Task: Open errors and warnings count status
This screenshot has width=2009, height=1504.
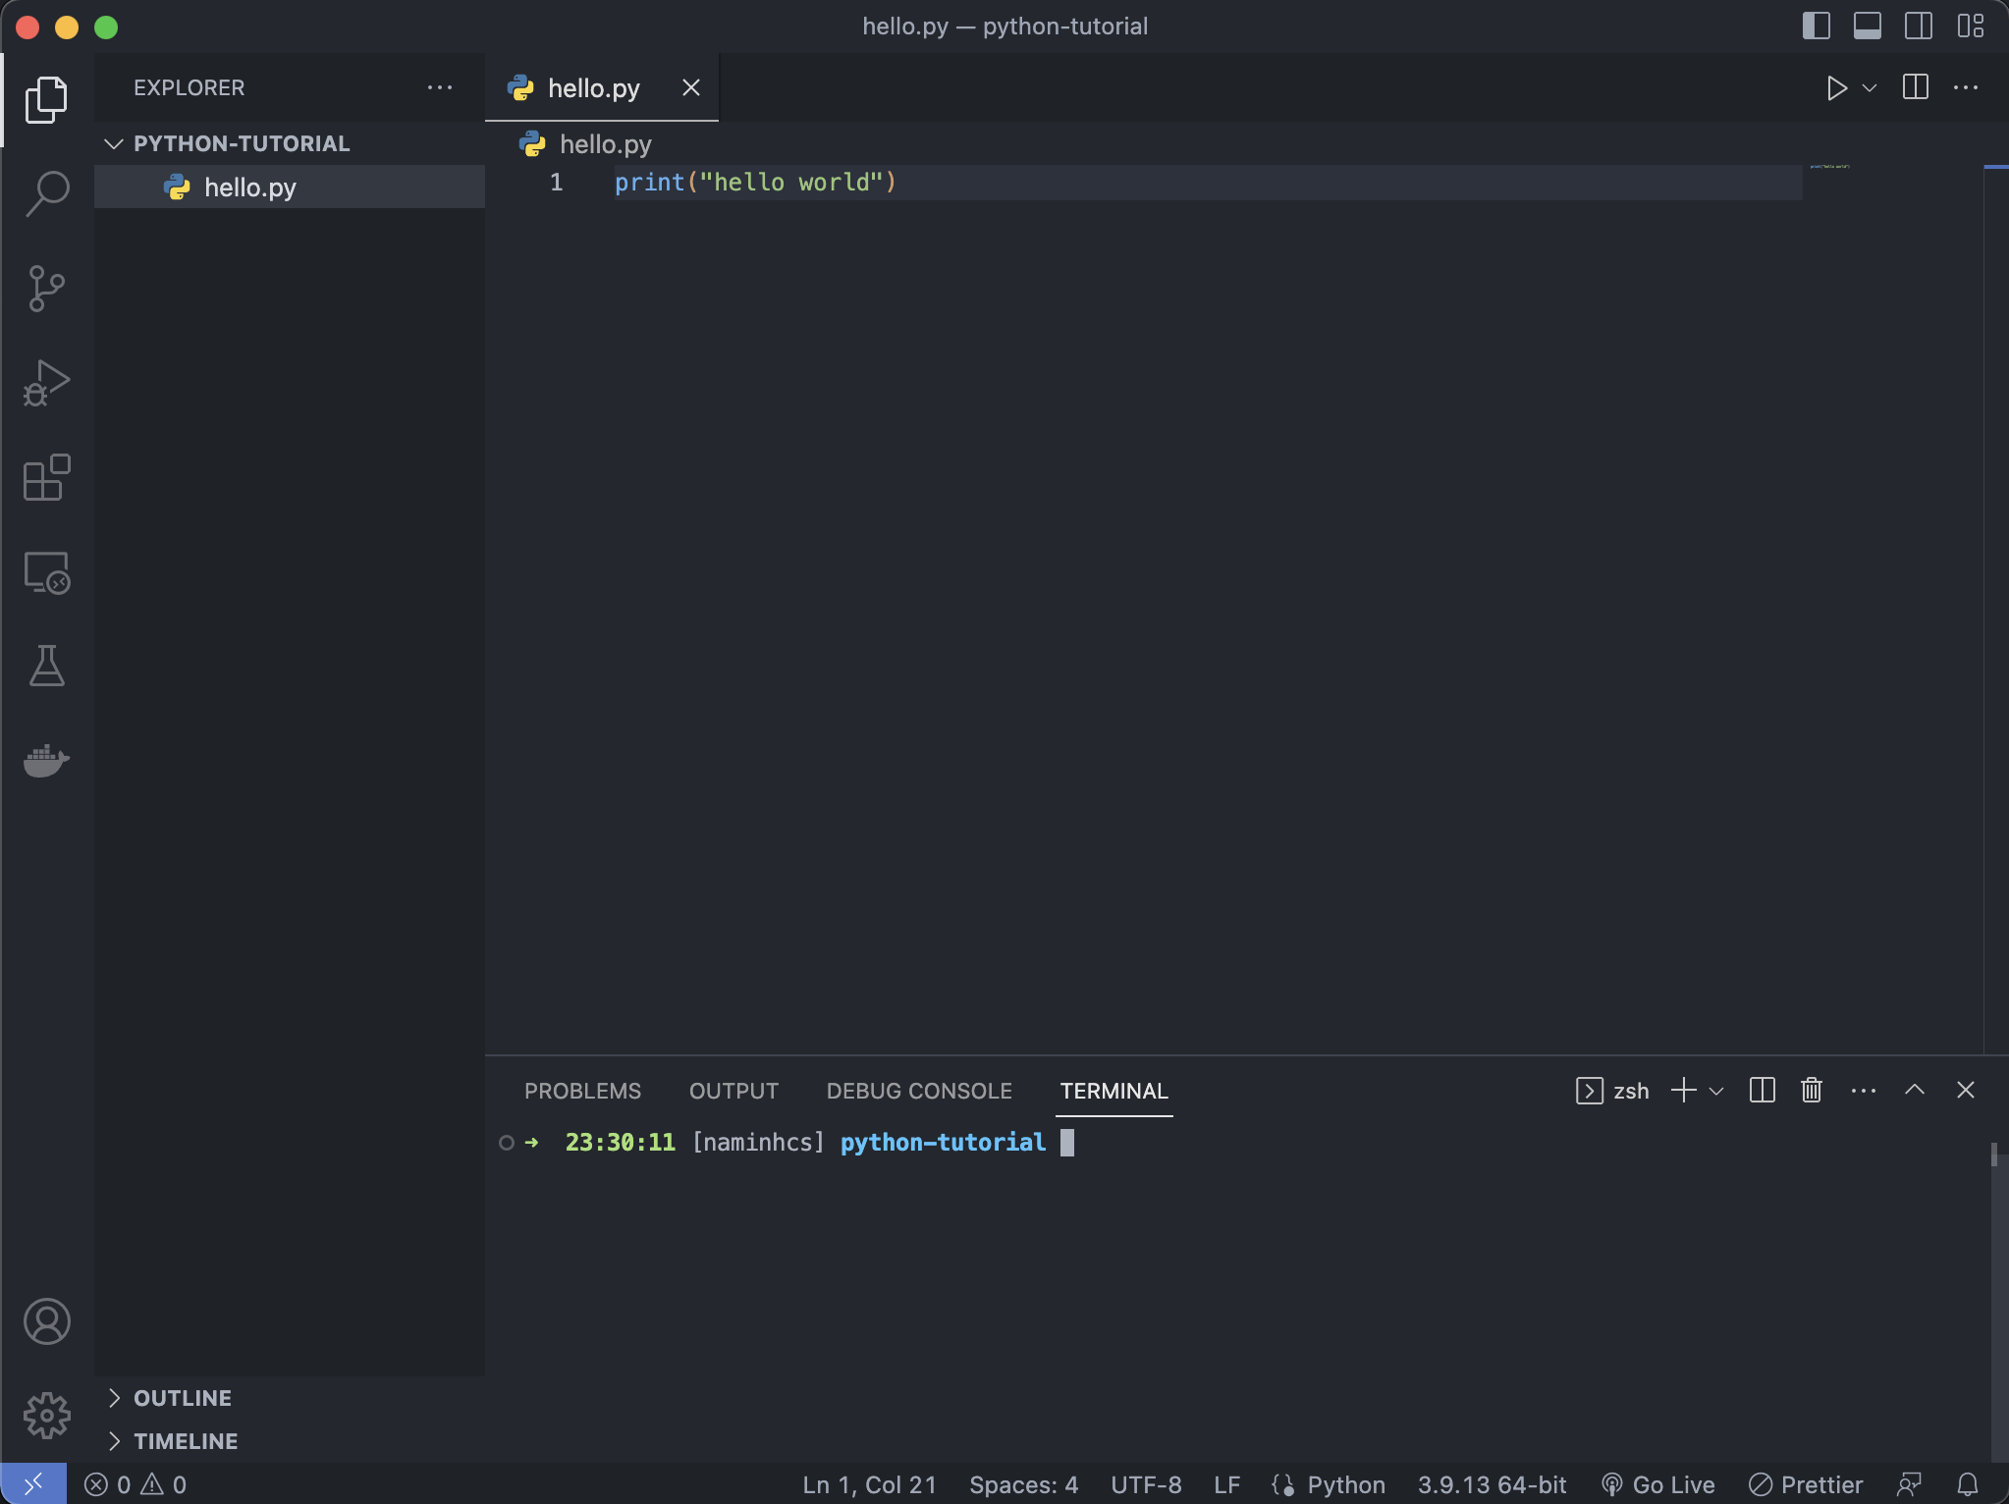Action: tap(136, 1484)
